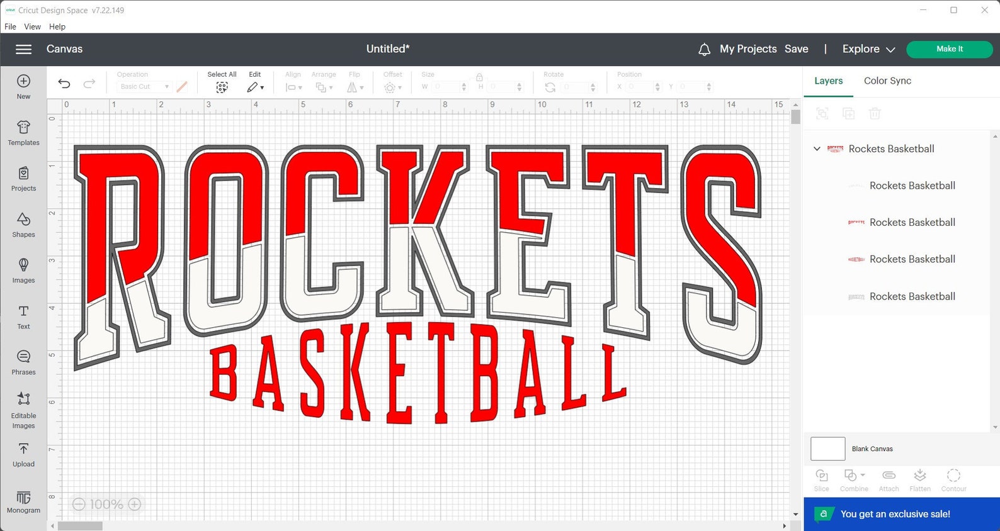Open the hamburger main menu
The height and width of the screenshot is (531, 1000).
pyautogui.click(x=23, y=49)
